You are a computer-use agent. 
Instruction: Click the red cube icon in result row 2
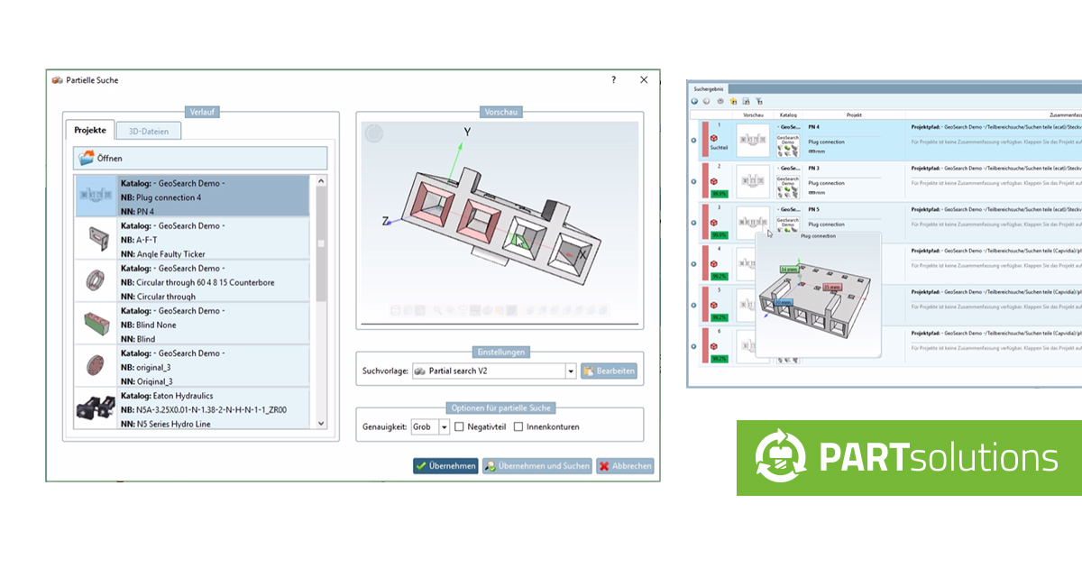tap(713, 179)
